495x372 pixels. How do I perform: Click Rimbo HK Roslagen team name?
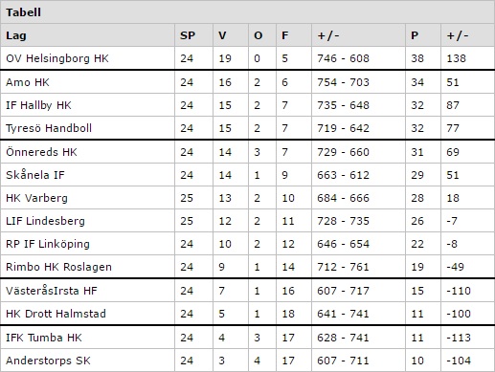tap(58, 267)
